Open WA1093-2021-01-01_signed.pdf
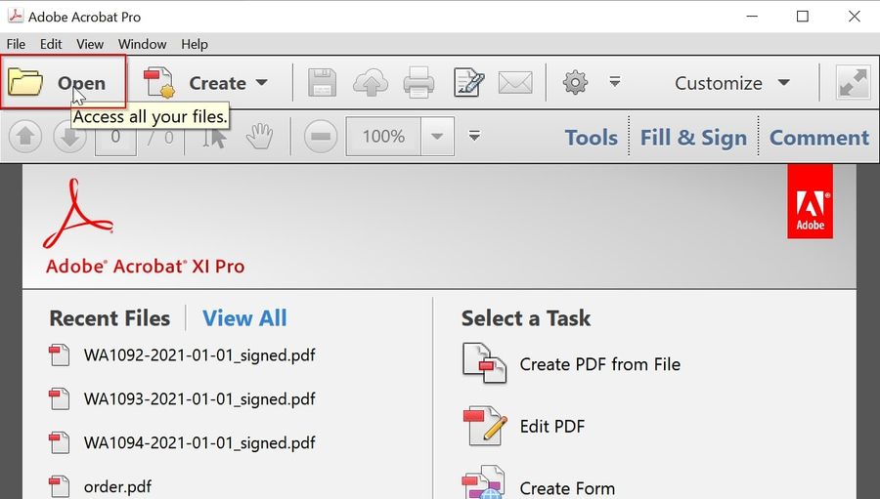The image size is (880, 499). [199, 399]
